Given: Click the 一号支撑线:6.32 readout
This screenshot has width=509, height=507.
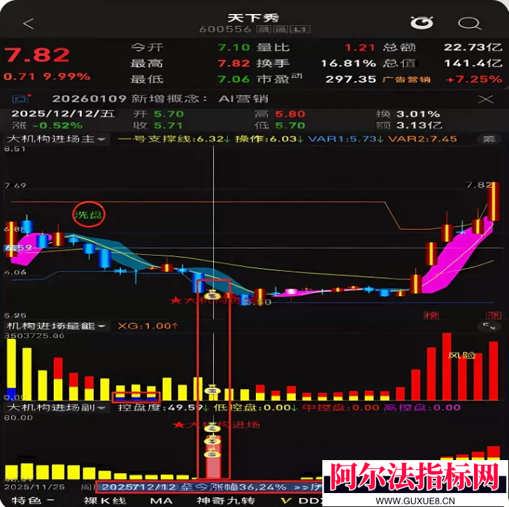Looking at the screenshot, I should coord(174,139).
